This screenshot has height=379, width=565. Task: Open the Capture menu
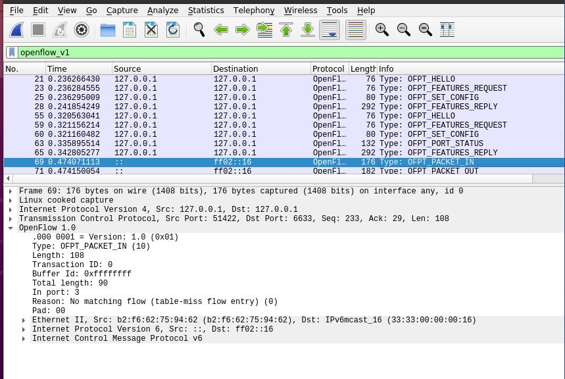122,11
